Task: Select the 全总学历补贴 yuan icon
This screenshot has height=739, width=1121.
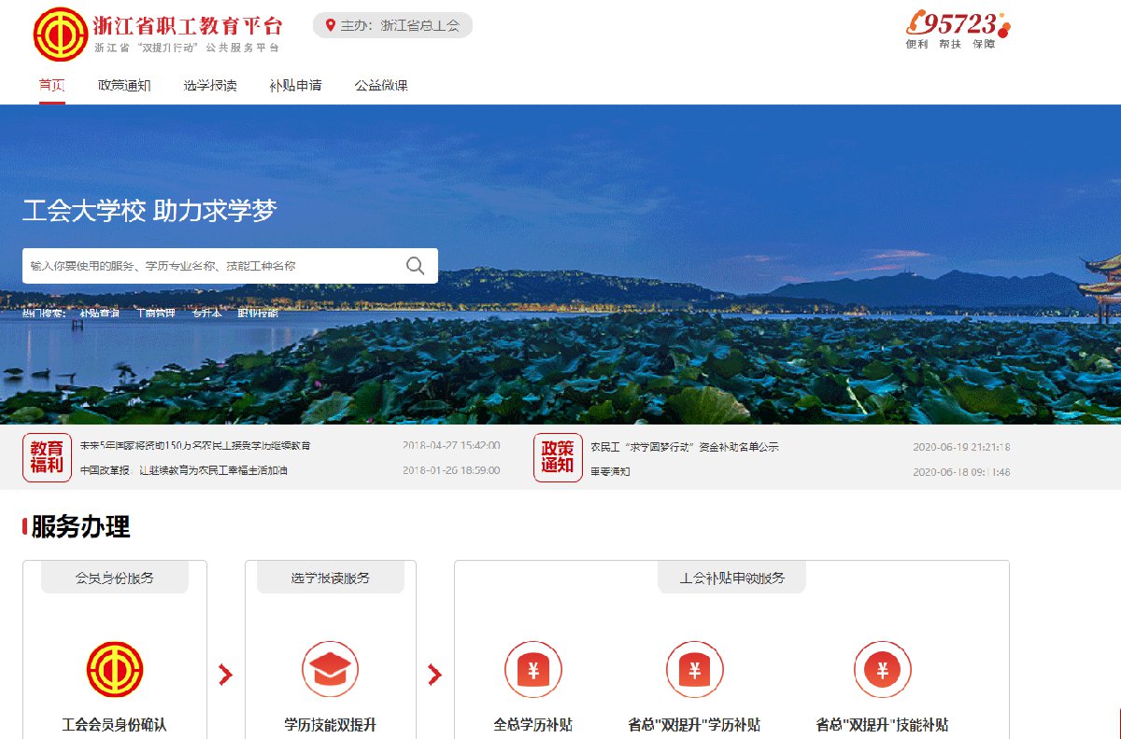Action: tap(532, 669)
